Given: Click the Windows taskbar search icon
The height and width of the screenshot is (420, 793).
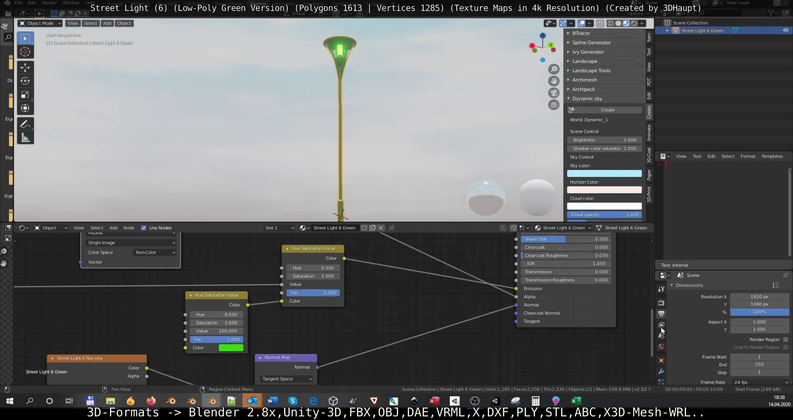Looking at the screenshot, I should coord(29,401).
